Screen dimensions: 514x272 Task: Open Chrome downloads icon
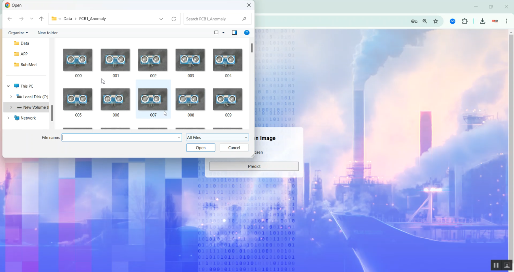click(482, 21)
